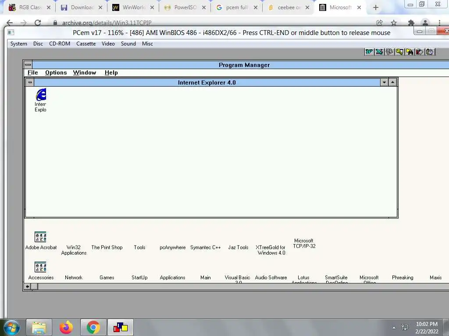This screenshot has width=449, height=336.
Task: Reload the page in Chrome
Action: [x=38, y=23]
